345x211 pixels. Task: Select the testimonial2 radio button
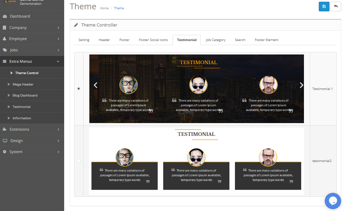[79, 161]
